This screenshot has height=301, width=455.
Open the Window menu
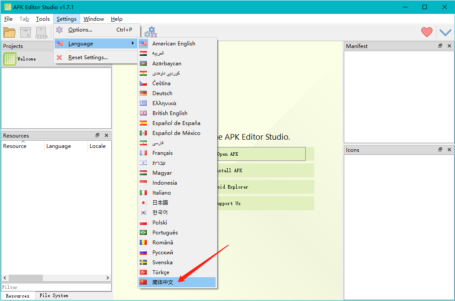(94, 19)
